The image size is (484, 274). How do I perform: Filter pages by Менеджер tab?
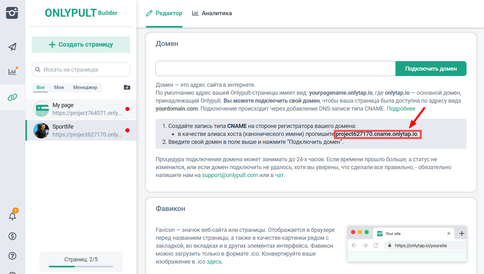85,87
